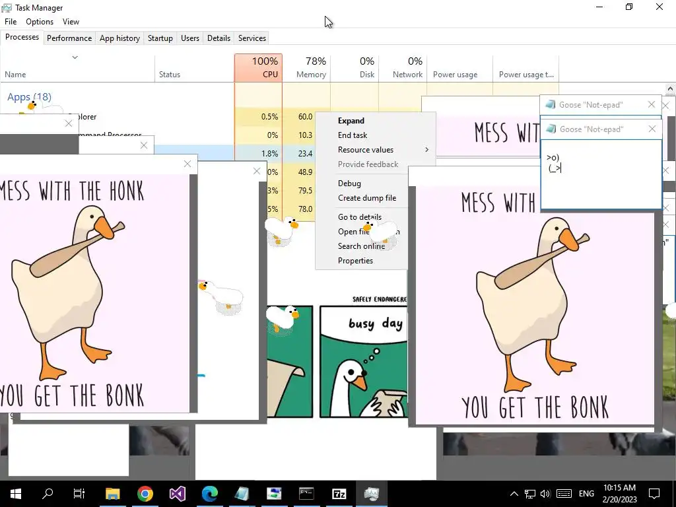
Task: Switch to the Services tab
Action: pyautogui.click(x=252, y=38)
